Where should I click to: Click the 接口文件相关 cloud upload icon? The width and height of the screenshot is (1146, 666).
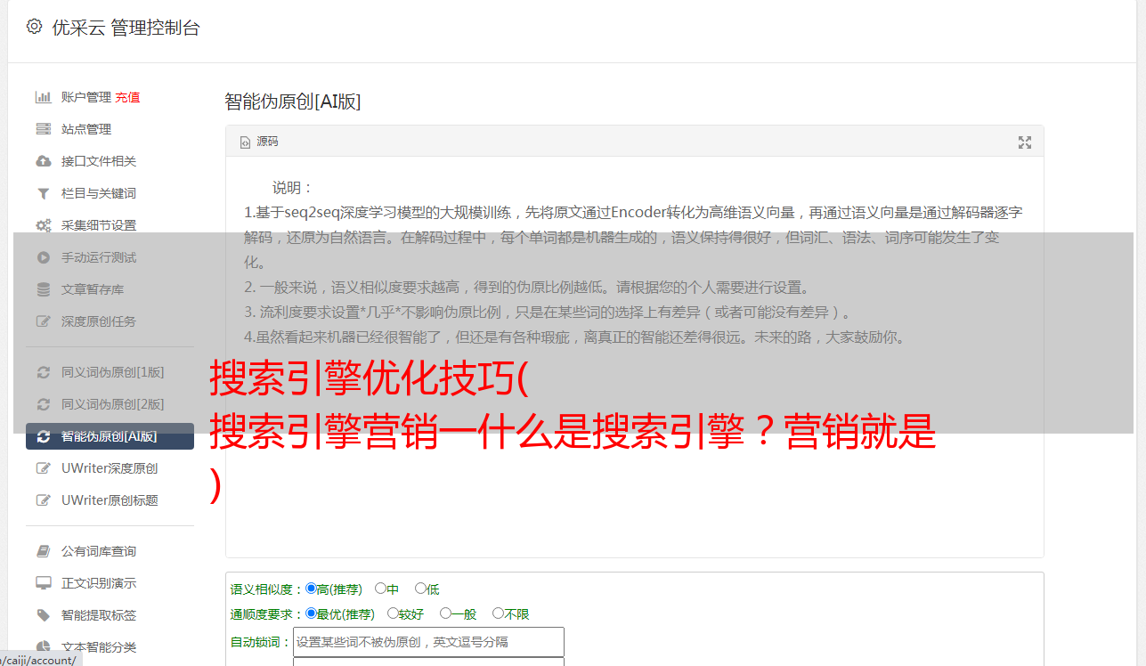(x=43, y=161)
